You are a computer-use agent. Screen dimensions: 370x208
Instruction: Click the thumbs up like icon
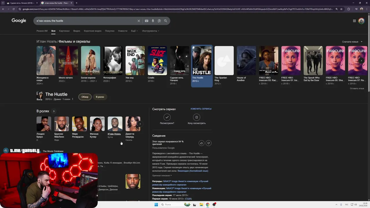pyautogui.click(x=201, y=143)
